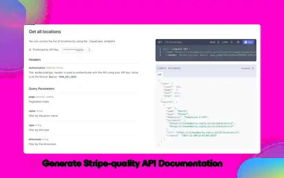Viewport: 284px width, 178px height.
Task: Click the characters/1 URL in residents
Action: point(201,123)
